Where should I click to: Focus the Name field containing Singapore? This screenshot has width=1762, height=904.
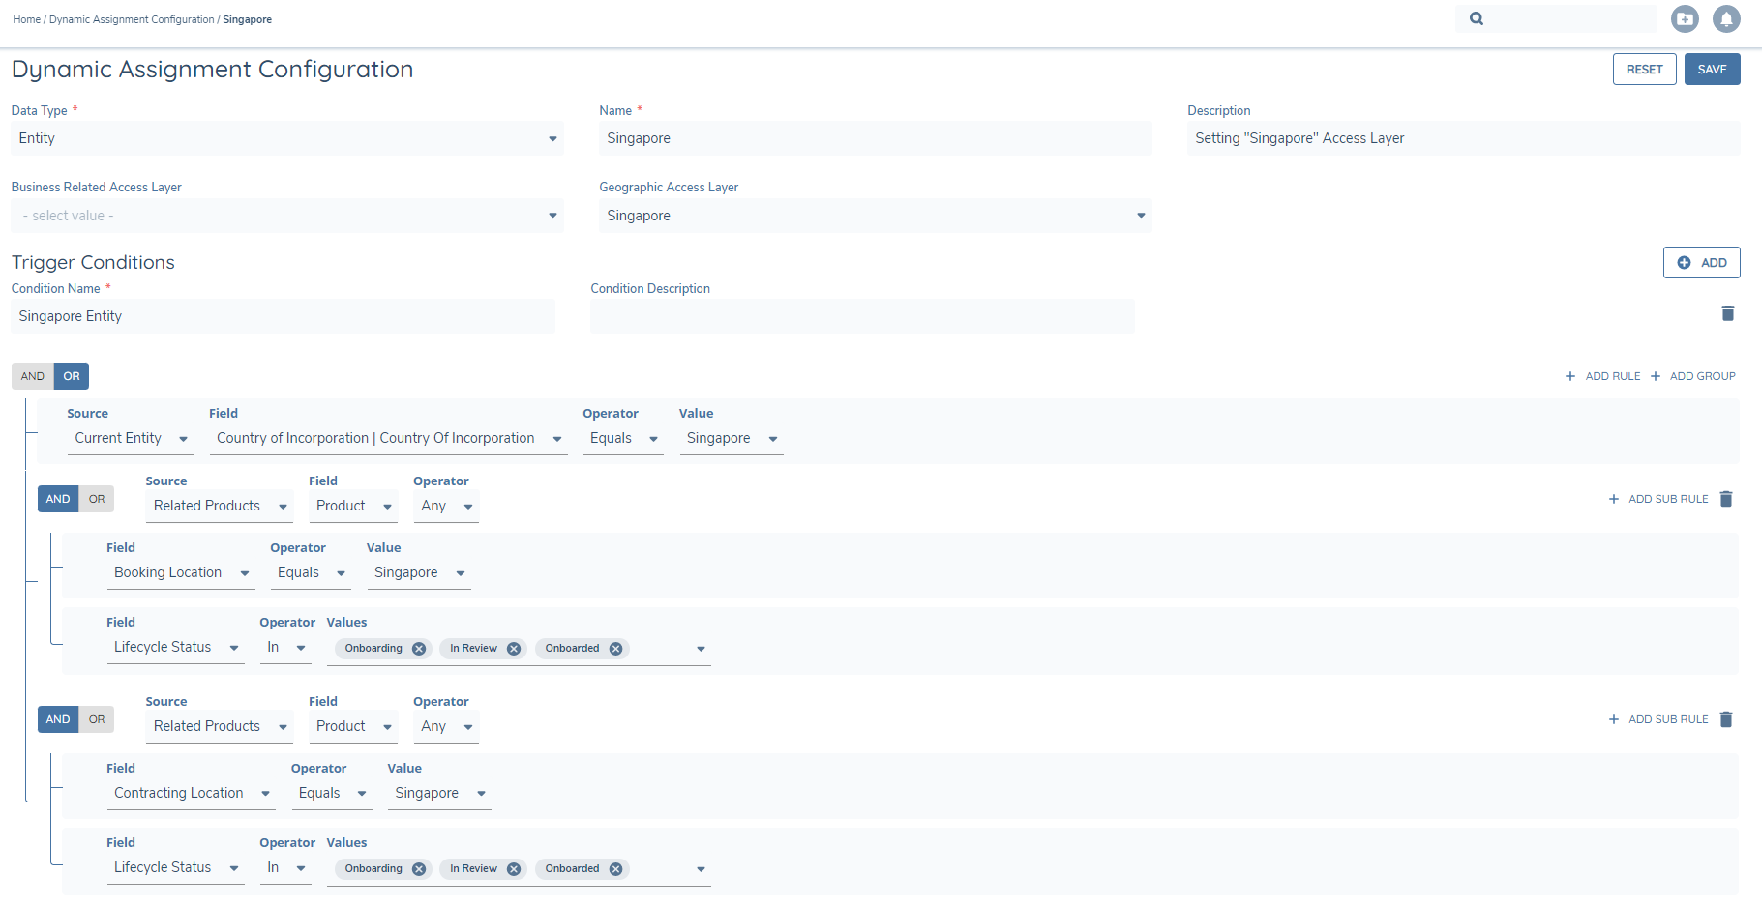tap(876, 138)
